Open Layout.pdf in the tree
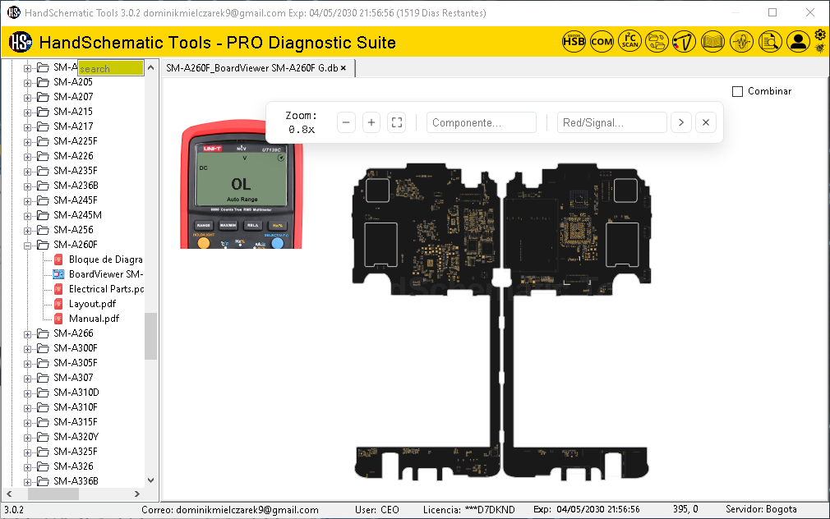This screenshot has width=830, height=519. tap(92, 304)
